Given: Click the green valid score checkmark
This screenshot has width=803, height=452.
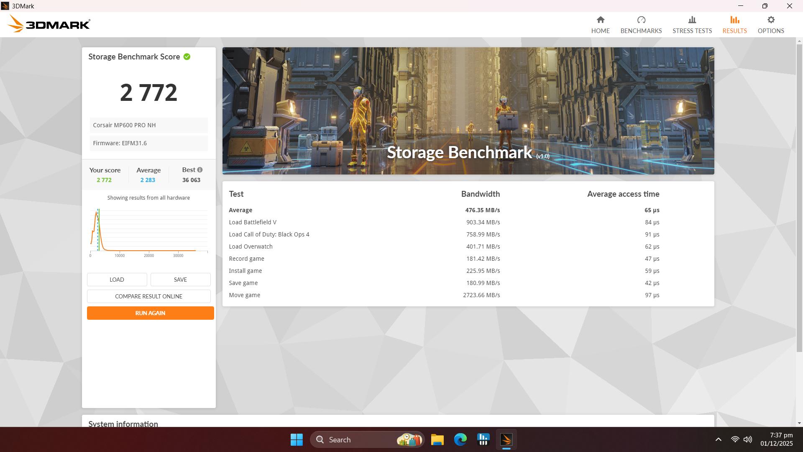Looking at the screenshot, I should pyautogui.click(x=187, y=56).
